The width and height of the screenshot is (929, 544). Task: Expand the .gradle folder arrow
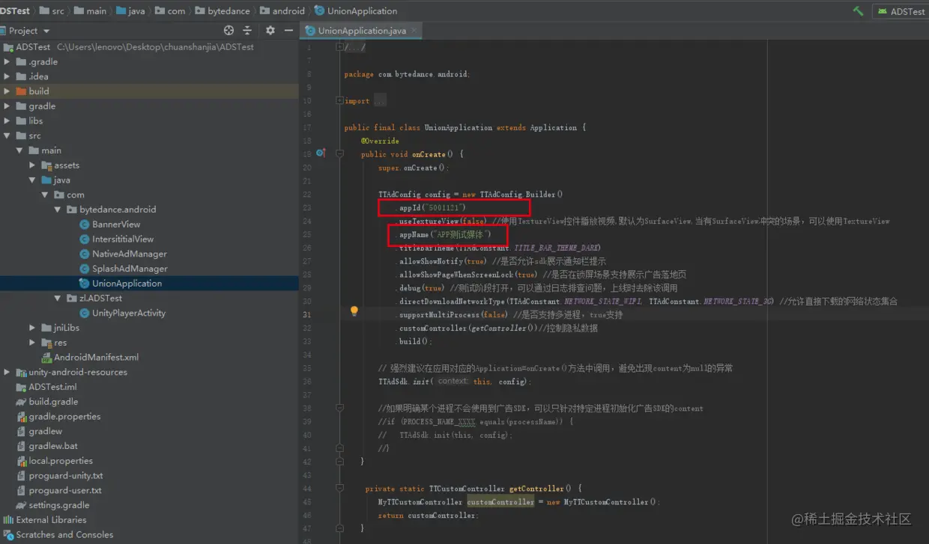[x=7, y=62]
